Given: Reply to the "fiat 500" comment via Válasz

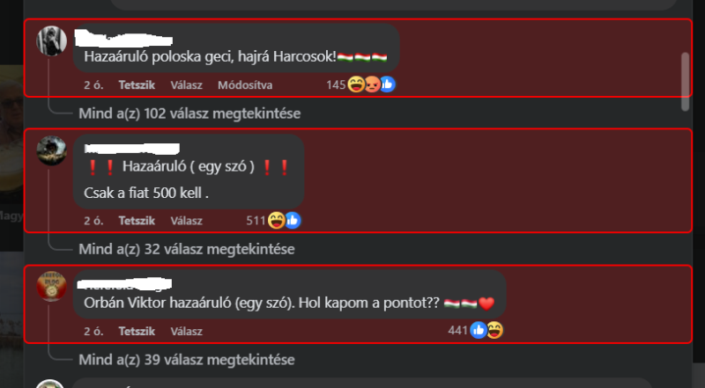Looking at the screenshot, I should 186,221.
